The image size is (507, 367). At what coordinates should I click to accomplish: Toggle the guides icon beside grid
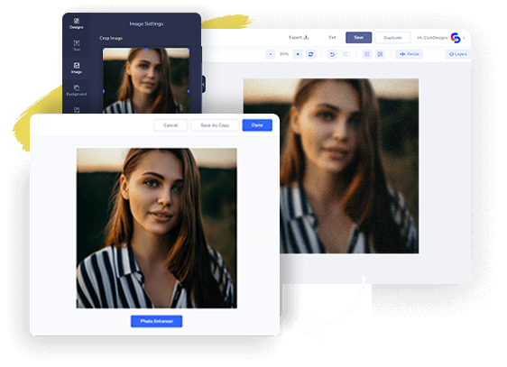click(381, 54)
